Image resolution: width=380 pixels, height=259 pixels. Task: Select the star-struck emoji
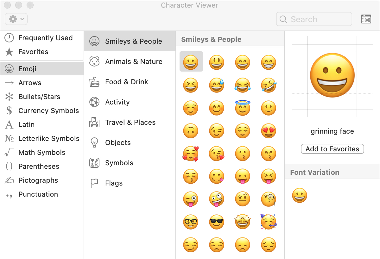point(243,222)
